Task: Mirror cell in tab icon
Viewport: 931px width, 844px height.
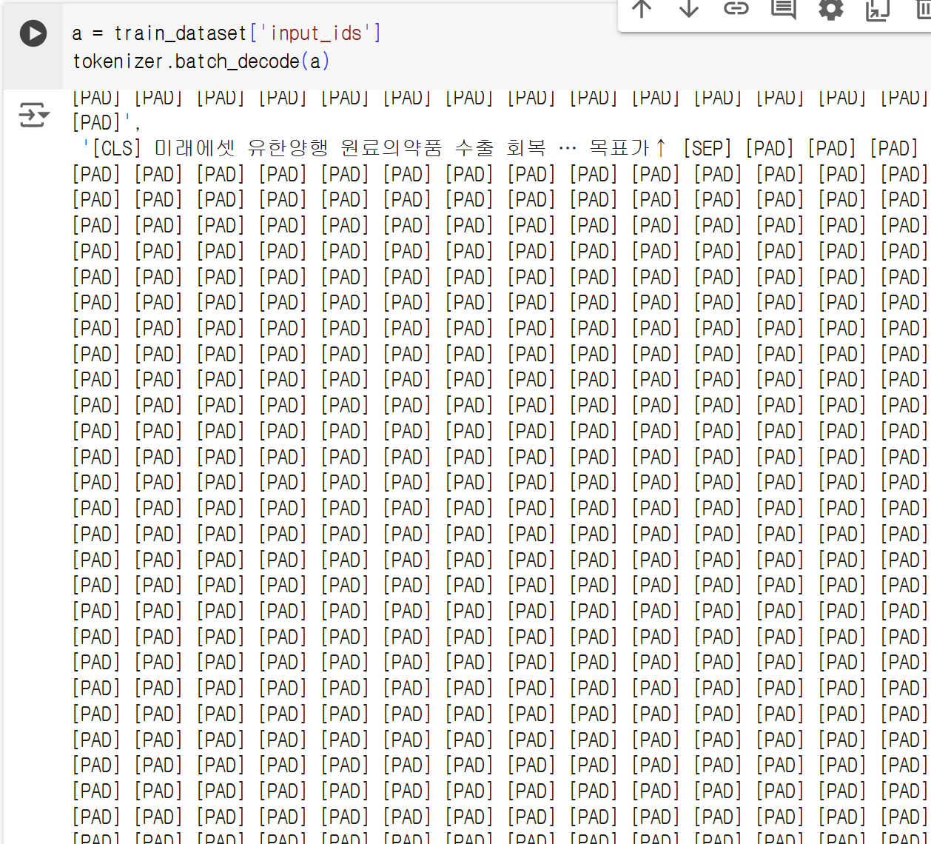Action: tap(878, 9)
